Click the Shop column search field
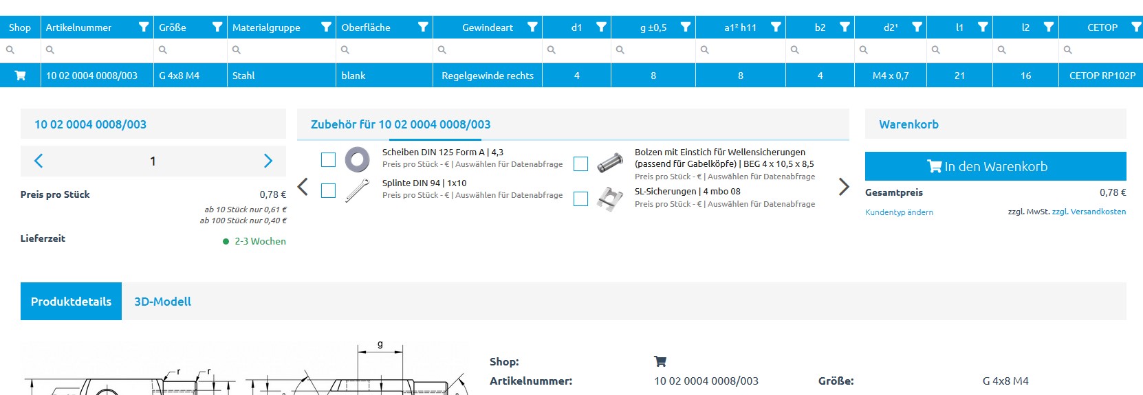 (20, 49)
